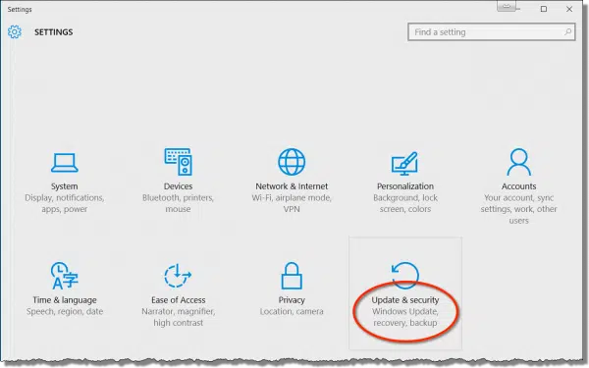This screenshot has width=589, height=368.
Task: Click 'Bluetooth, printers, mouse' description
Action: (x=178, y=203)
